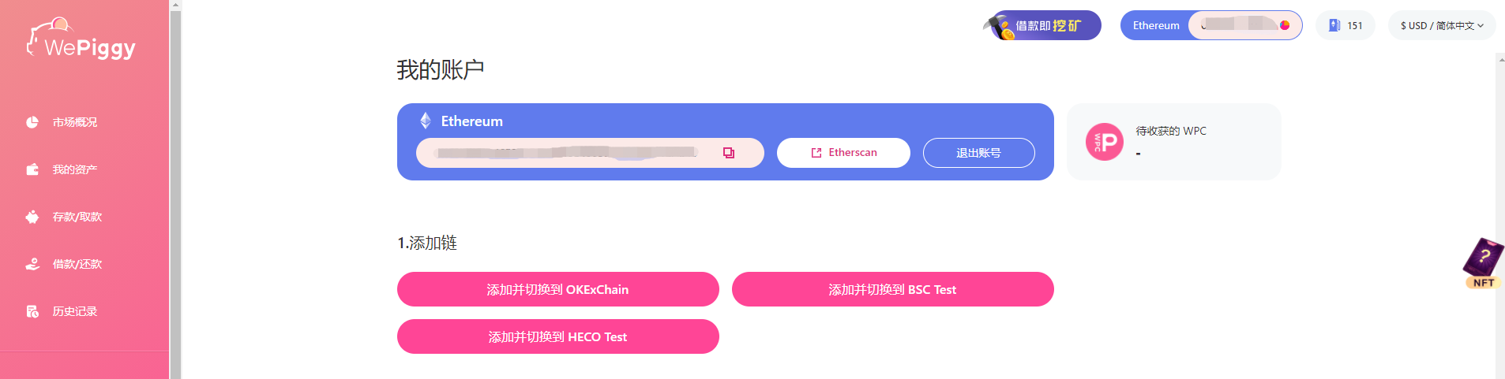Navigate to 借款/还款 borrow page

pyautogui.click(x=77, y=264)
